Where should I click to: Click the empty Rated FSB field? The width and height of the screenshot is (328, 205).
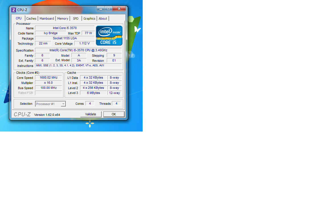(x=48, y=93)
